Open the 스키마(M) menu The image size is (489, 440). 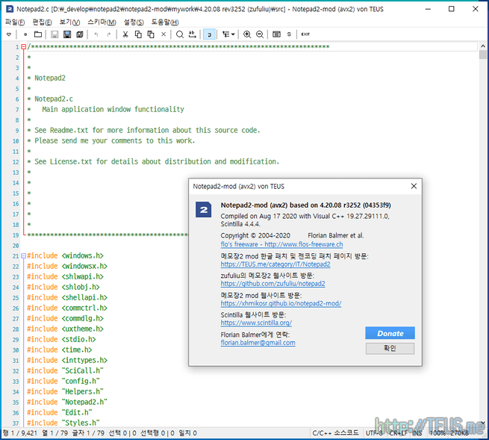pyautogui.click(x=102, y=22)
